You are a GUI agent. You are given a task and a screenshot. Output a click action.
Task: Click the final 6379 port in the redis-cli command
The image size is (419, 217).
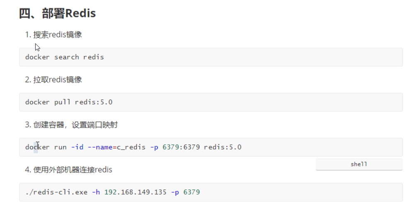tap(192, 192)
